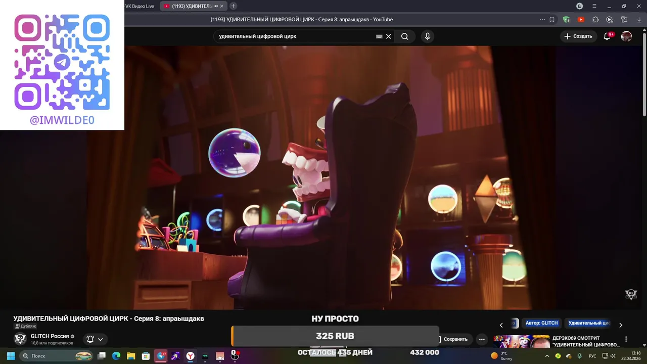Start voice search with microphone icon
The image size is (647, 364).
(x=428, y=36)
